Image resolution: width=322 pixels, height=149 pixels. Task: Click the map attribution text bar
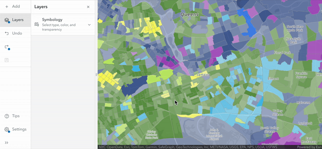(188, 147)
